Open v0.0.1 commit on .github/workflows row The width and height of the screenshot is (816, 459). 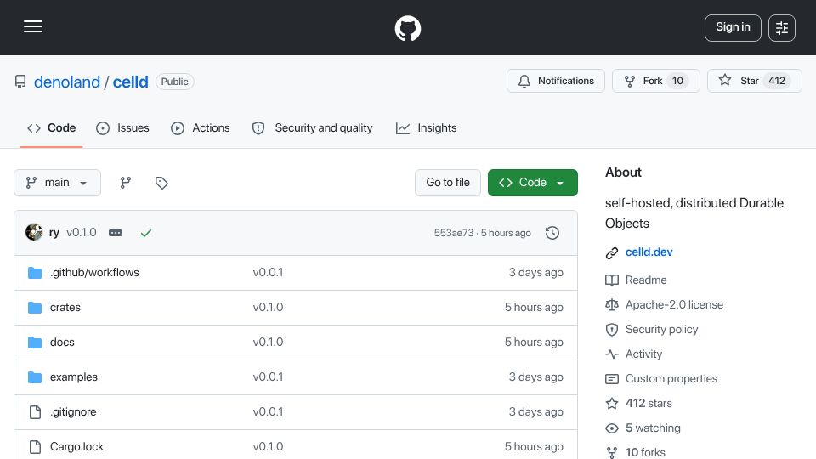click(x=268, y=273)
